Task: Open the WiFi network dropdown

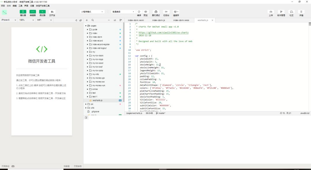Action: [44, 20]
